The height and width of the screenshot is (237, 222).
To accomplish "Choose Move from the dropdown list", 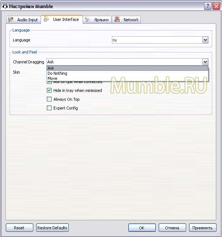I will (53, 78).
